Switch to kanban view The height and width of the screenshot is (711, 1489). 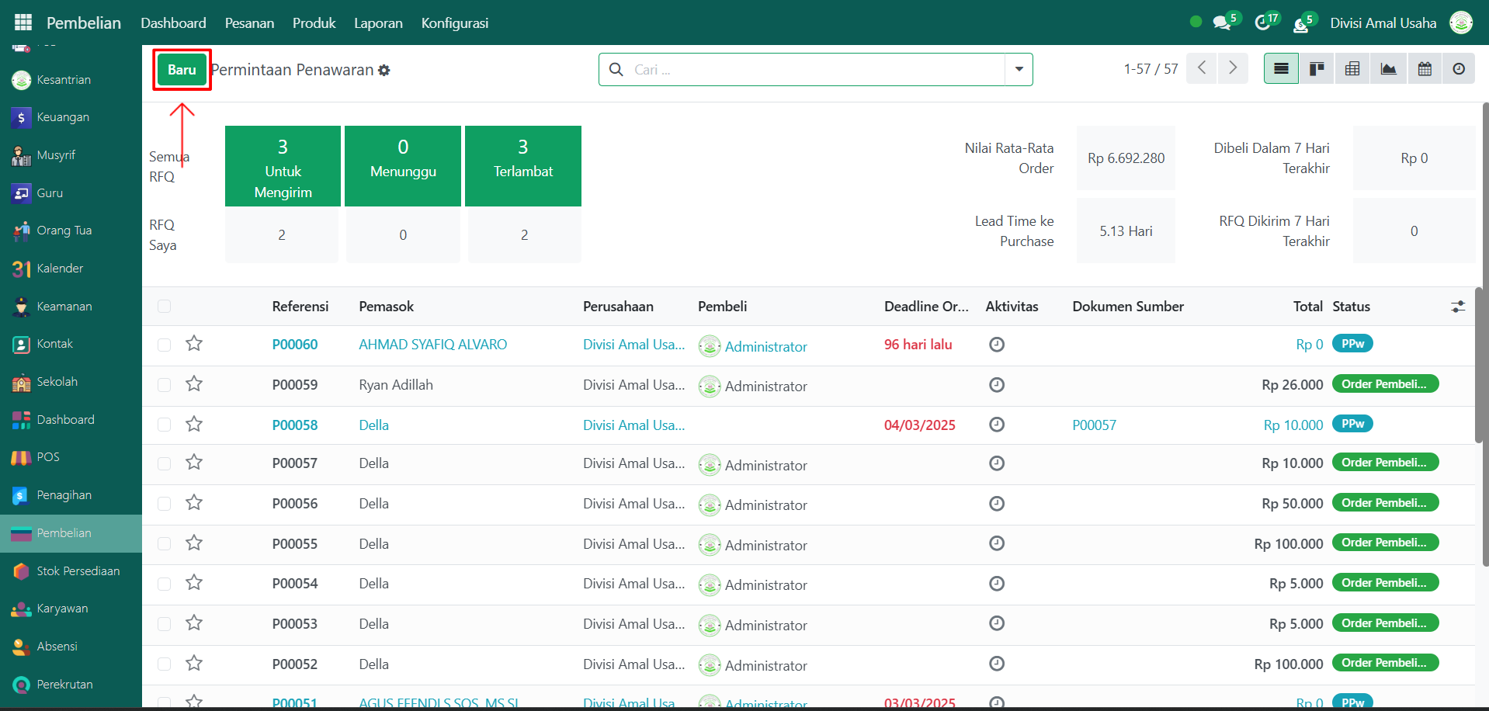coord(1317,69)
